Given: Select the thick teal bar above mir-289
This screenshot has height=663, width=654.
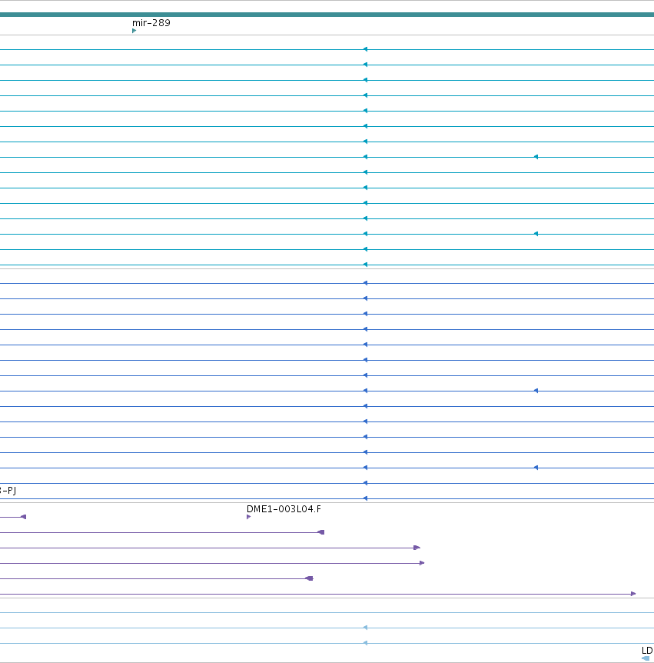Looking at the screenshot, I should point(327,15).
